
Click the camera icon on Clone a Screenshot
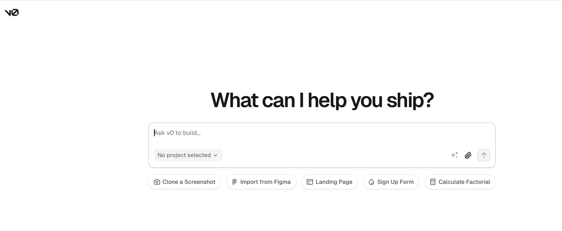click(157, 182)
